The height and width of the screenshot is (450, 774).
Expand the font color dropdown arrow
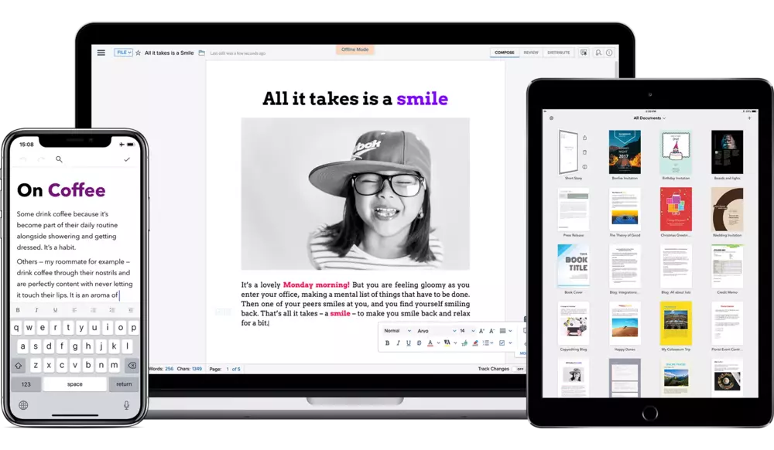(x=438, y=343)
